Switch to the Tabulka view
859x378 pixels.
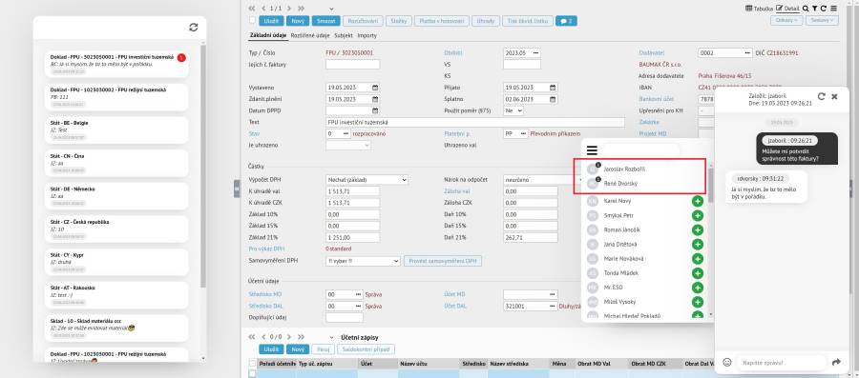click(x=760, y=9)
